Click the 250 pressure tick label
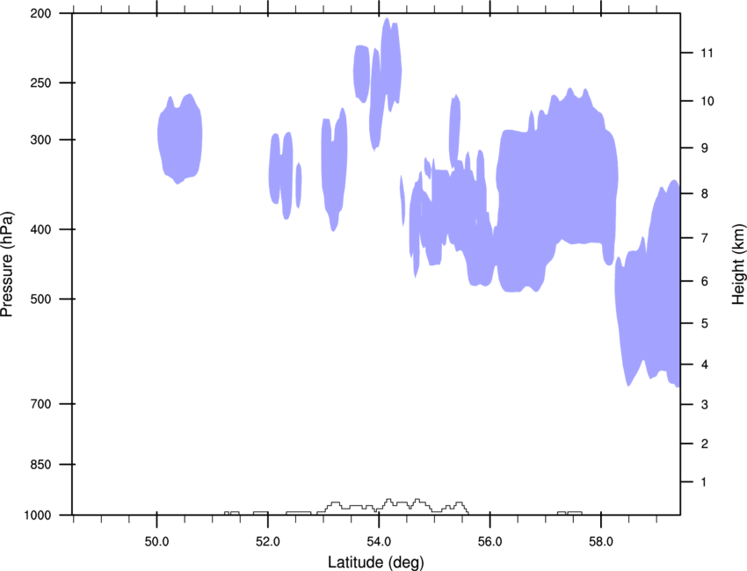747x571 pixels. point(40,83)
